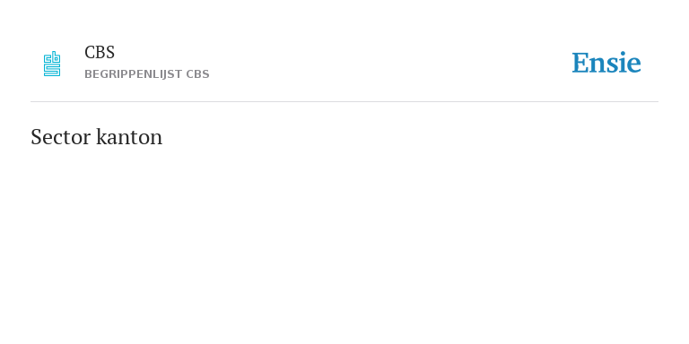Image resolution: width=689 pixels, height=344 pixels.
Task: Click the word BEGRIPPENLIJST in the subtitle
Action: tap(133, 74)
